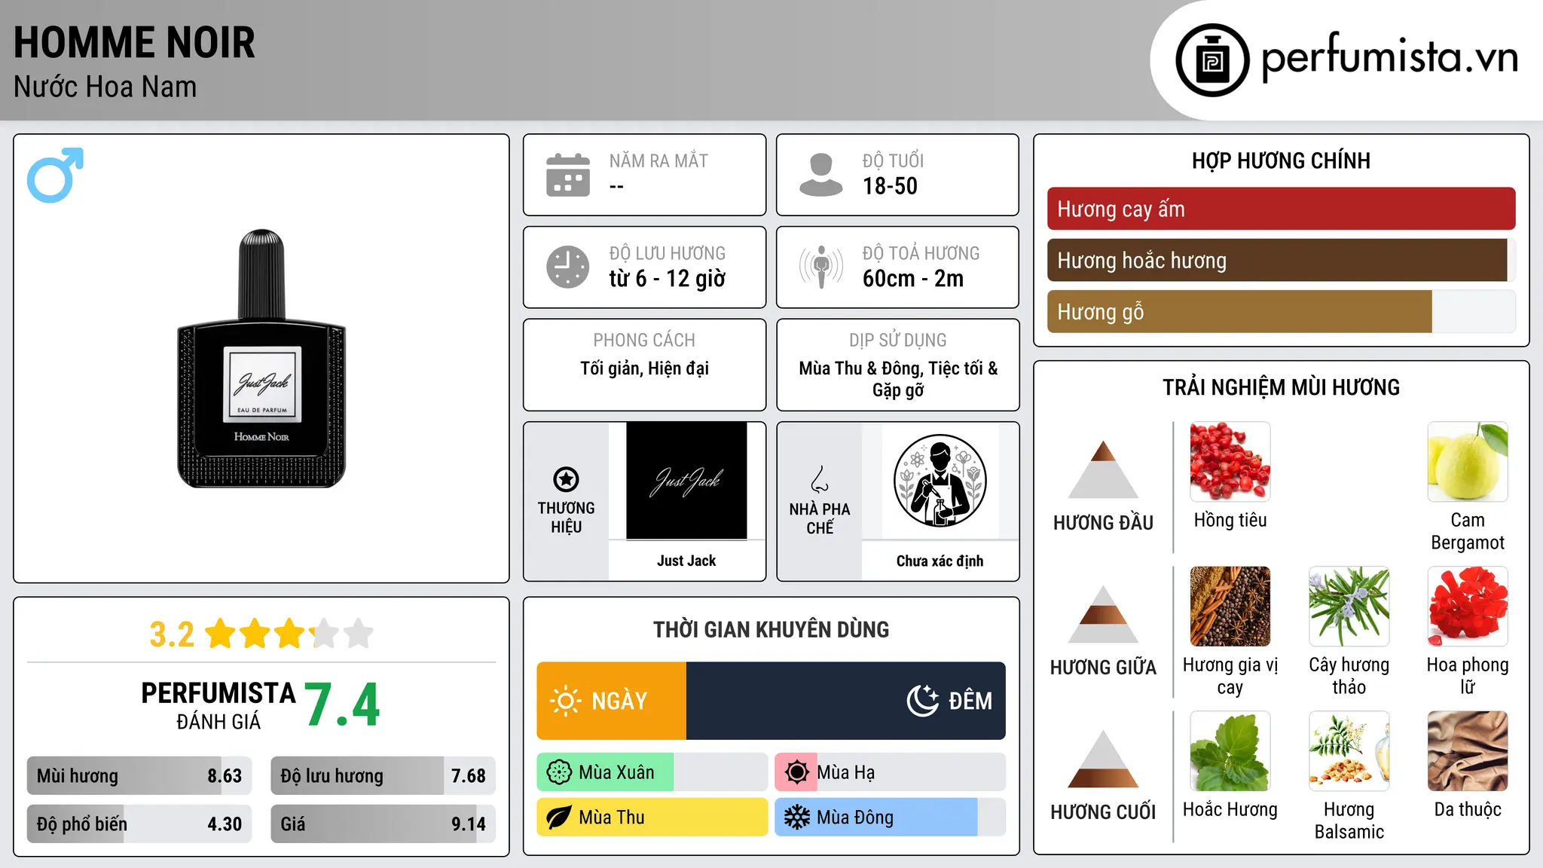Screen dimensions: 1543x868
Task: Click the first yellow rating star
Action: click(221, 634)
